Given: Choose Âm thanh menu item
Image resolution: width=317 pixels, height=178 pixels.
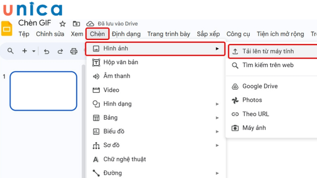Looking at the screenshot, I should (x=155, y=76).
